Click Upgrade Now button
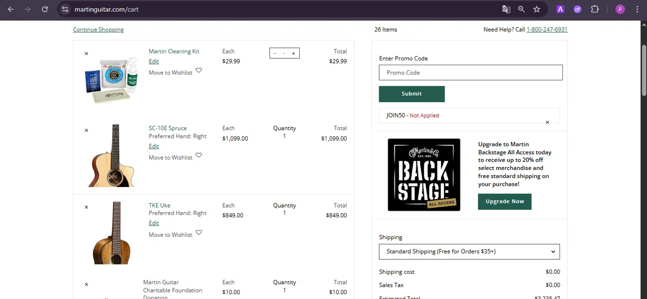647x299 pixels. coord(505,201)
